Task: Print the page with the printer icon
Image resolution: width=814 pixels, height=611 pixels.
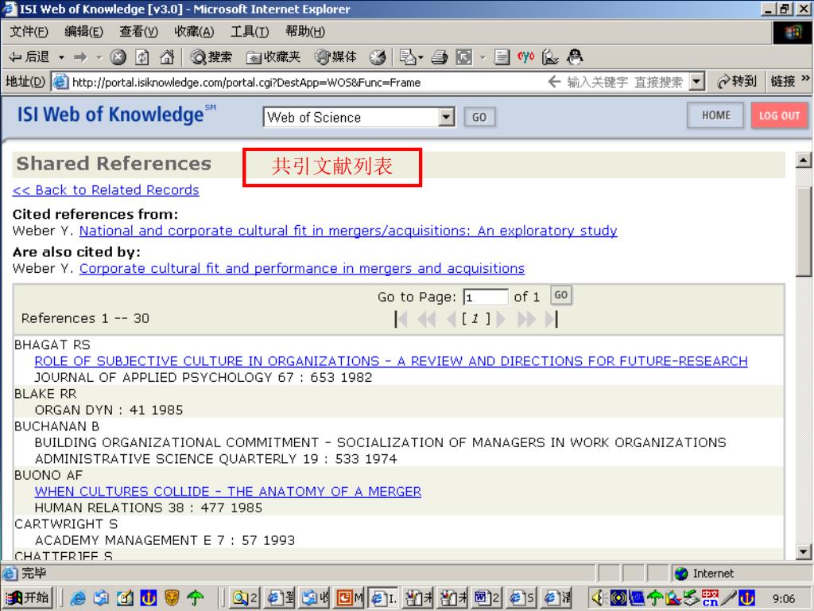Action: [439, 57]
